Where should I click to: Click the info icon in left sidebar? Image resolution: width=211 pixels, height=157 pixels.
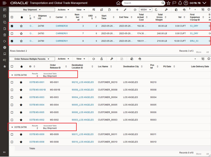pyautogui.click(x=5, y=47)
